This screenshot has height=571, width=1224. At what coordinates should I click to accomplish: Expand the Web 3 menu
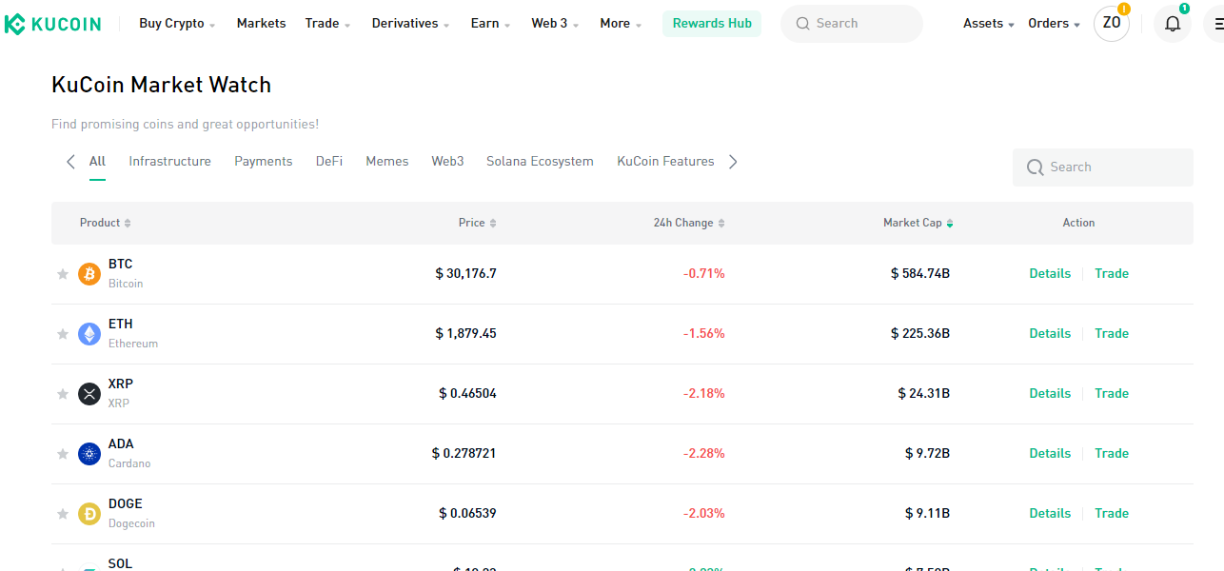click(x=555, y=24)
